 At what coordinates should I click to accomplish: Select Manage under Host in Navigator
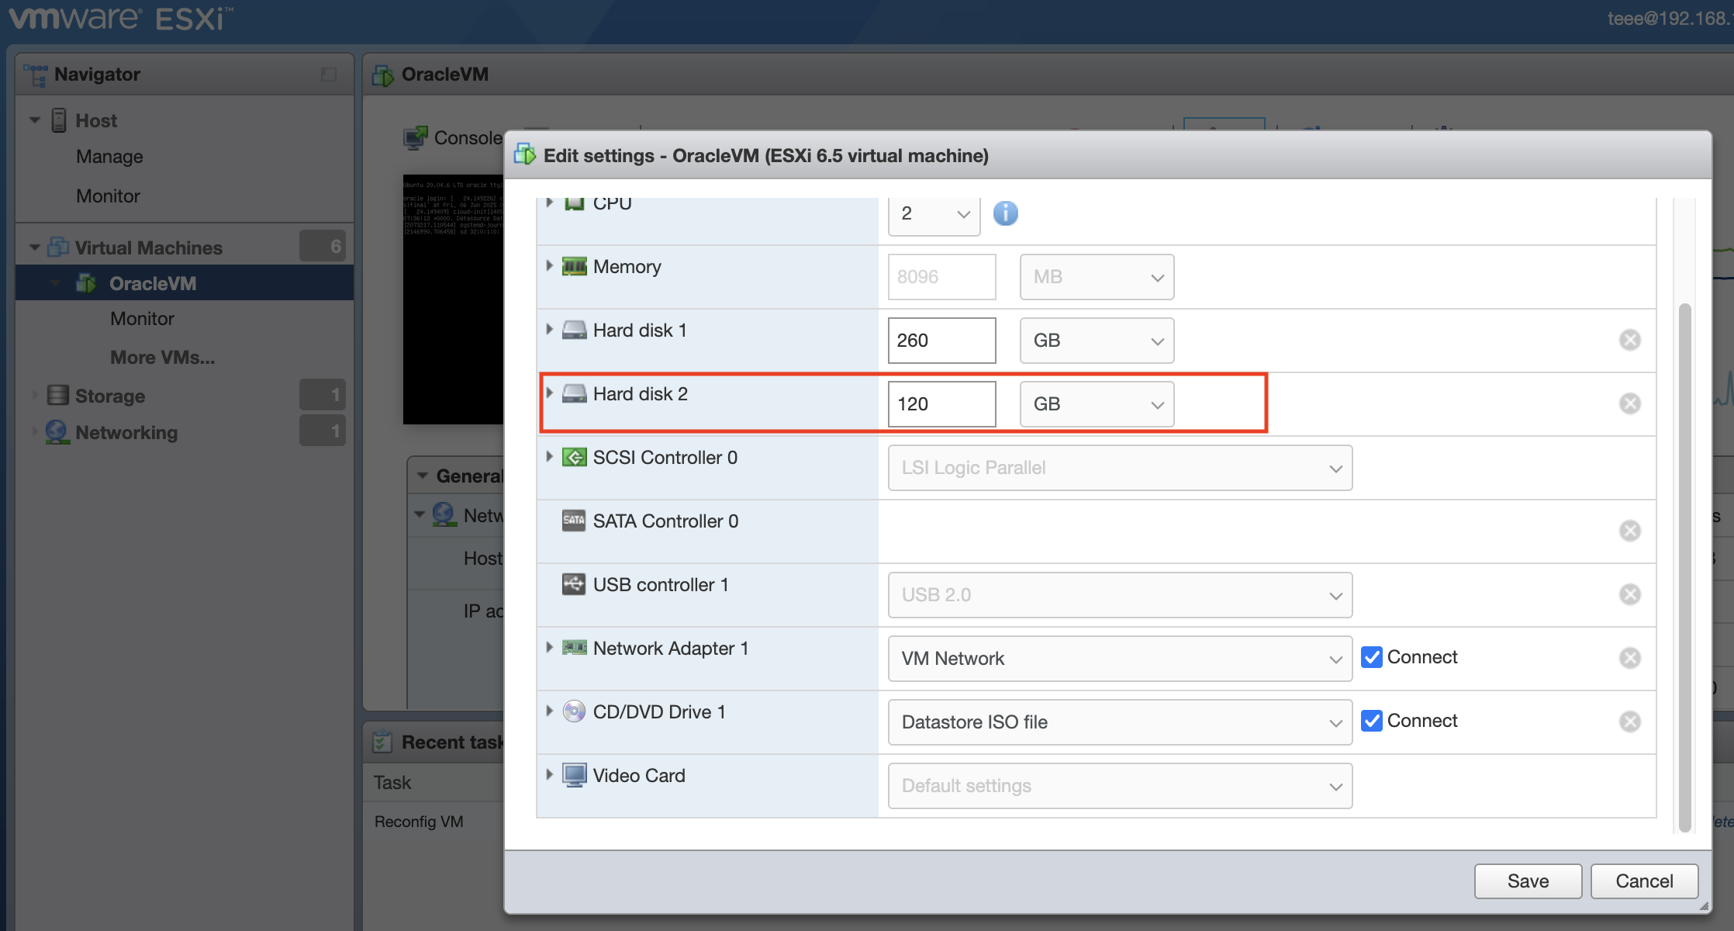point(109,157)
